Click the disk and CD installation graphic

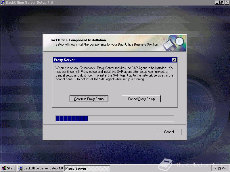174,43
